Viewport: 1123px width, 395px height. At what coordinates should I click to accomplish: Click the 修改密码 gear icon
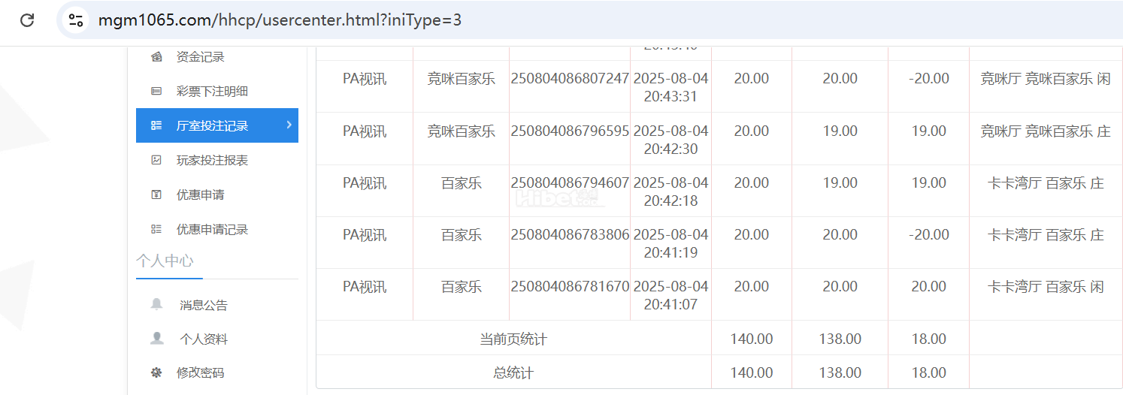(156, 372)
